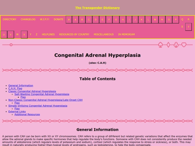This screenshot has height=146, width=195.
Task: Select letter E in alphabet nav
Action: (x=102, y=19)
